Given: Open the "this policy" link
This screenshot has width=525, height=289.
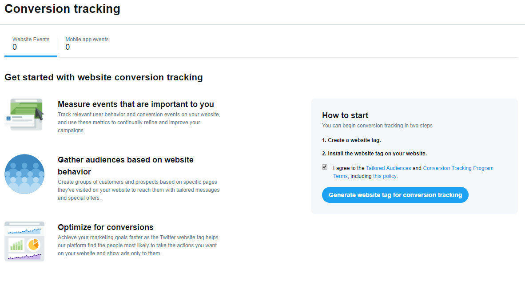Looking at the screenshot, I should point(385,176).
